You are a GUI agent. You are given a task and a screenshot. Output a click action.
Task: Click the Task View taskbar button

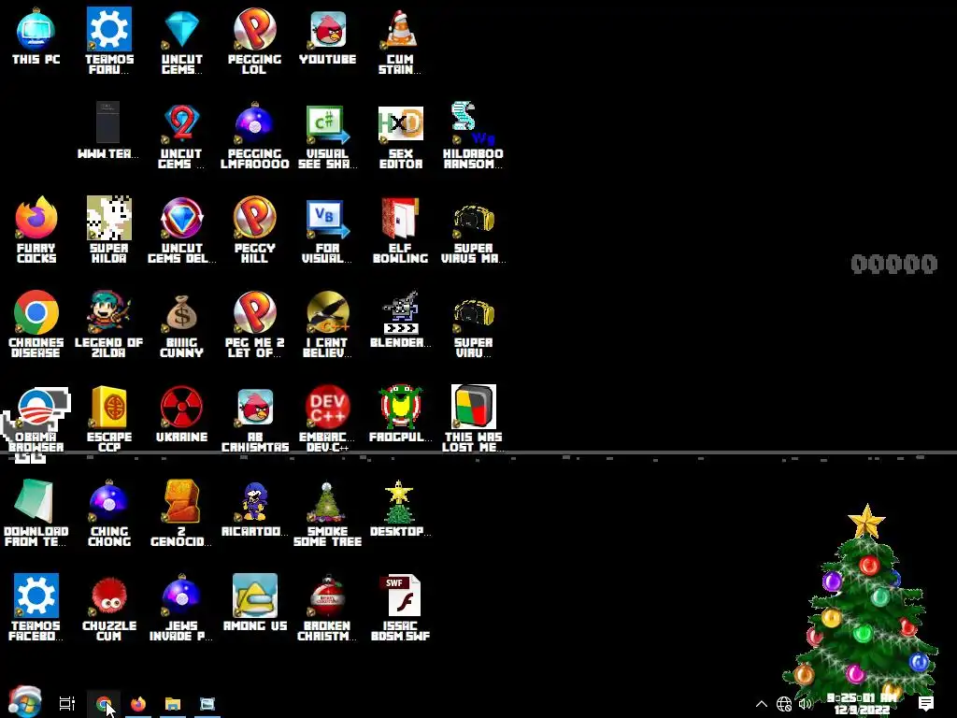coord(67,704)
